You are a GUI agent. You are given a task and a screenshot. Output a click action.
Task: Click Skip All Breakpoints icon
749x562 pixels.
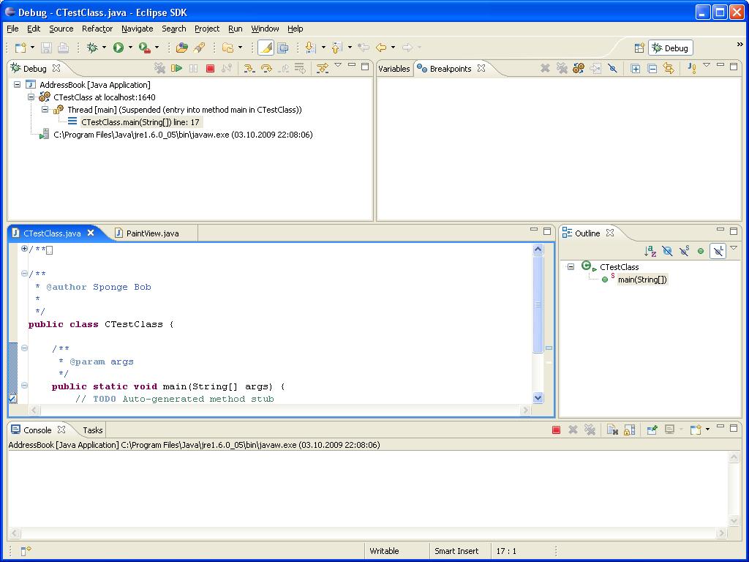(x=612, y=68)
